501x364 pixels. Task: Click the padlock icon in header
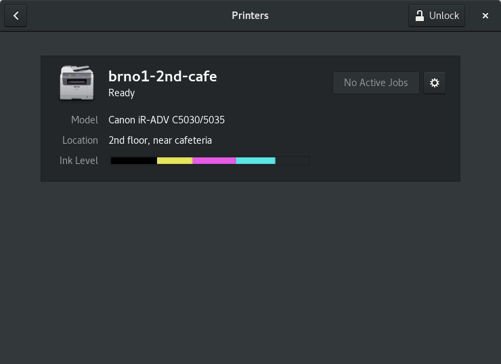[x=420, y=16]
